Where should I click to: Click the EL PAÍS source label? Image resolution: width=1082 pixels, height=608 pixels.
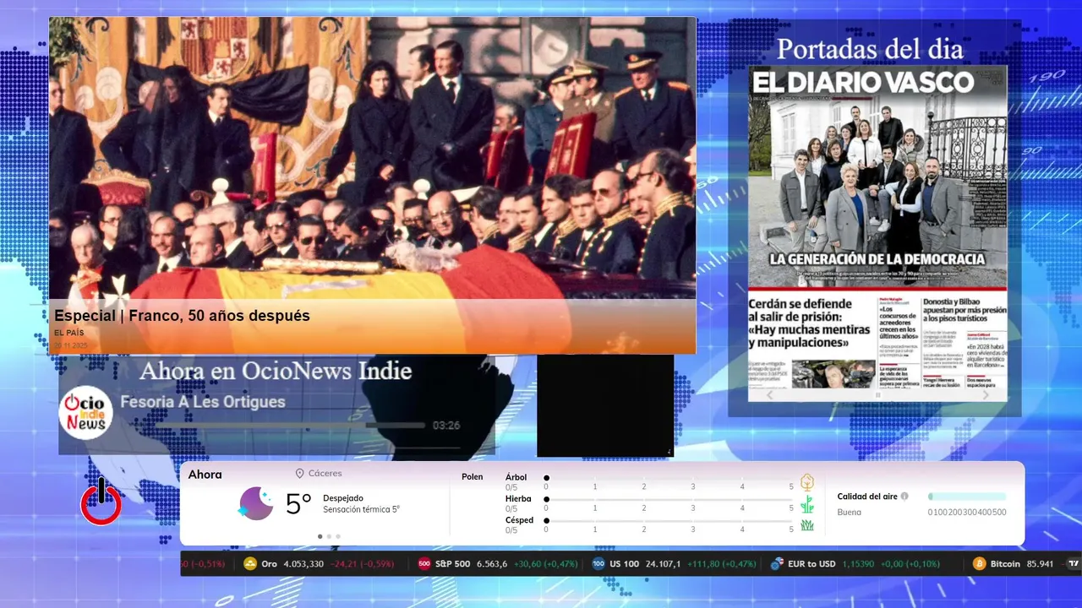click(x=69, y=333)
